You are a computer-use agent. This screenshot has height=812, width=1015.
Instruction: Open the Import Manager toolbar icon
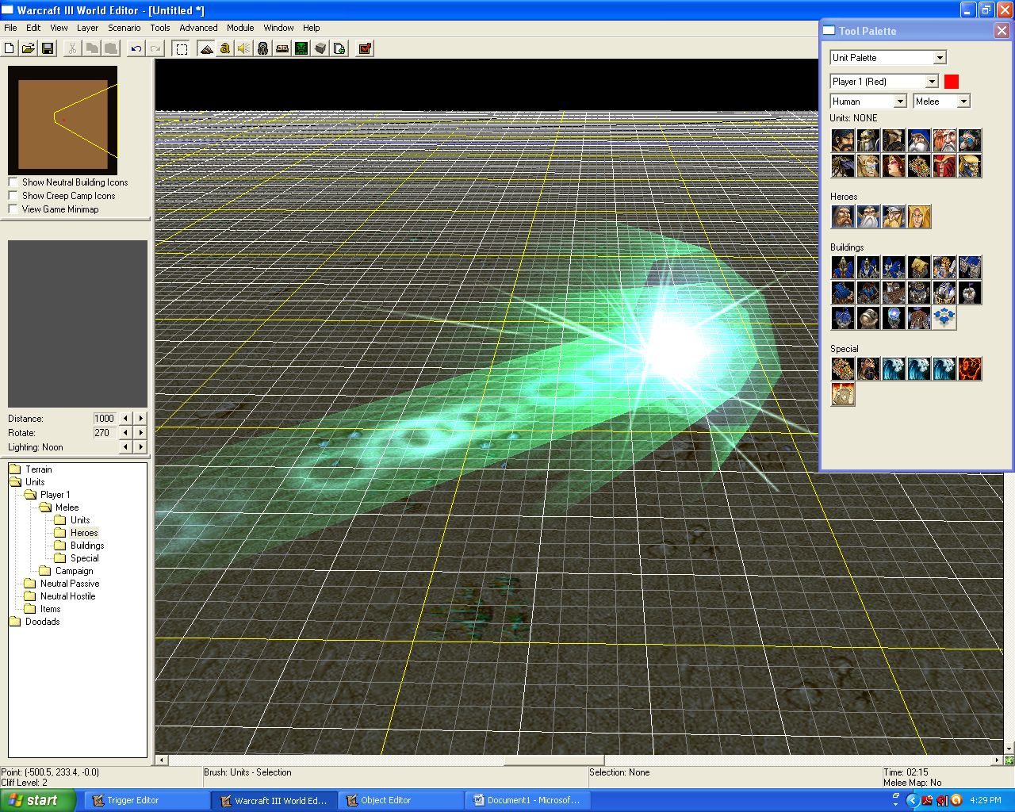pyautogui.click(x=339, y=48)
